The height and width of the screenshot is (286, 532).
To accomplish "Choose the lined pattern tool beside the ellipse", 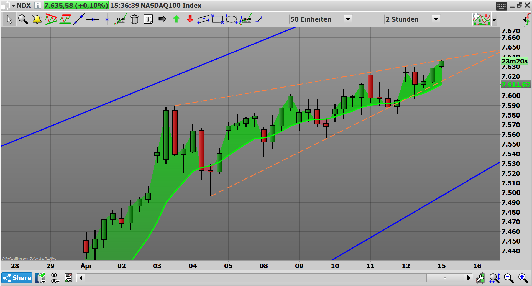I will click(x=245, y=19).
